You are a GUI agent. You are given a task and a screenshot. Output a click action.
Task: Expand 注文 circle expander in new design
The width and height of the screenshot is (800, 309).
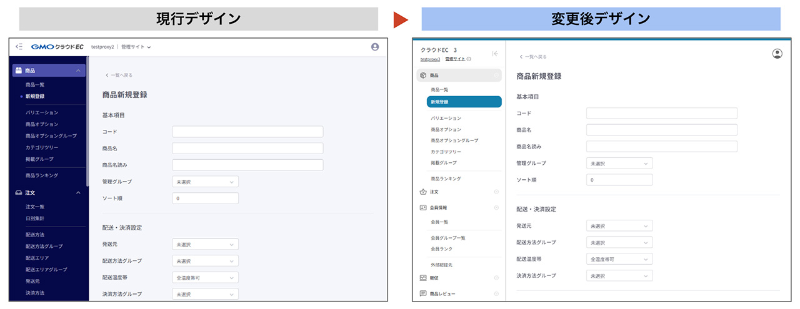point(496,192)
